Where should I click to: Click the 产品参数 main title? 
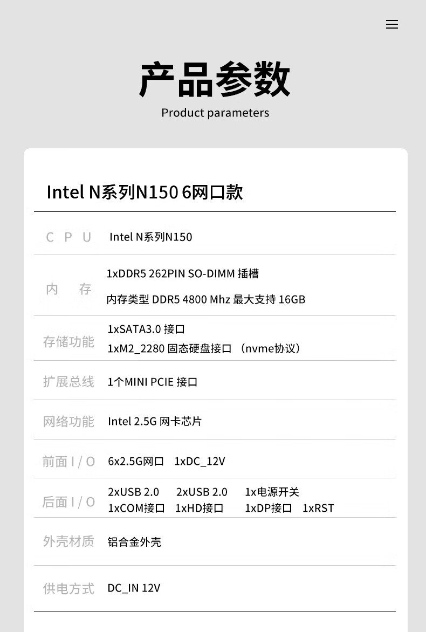215,80
